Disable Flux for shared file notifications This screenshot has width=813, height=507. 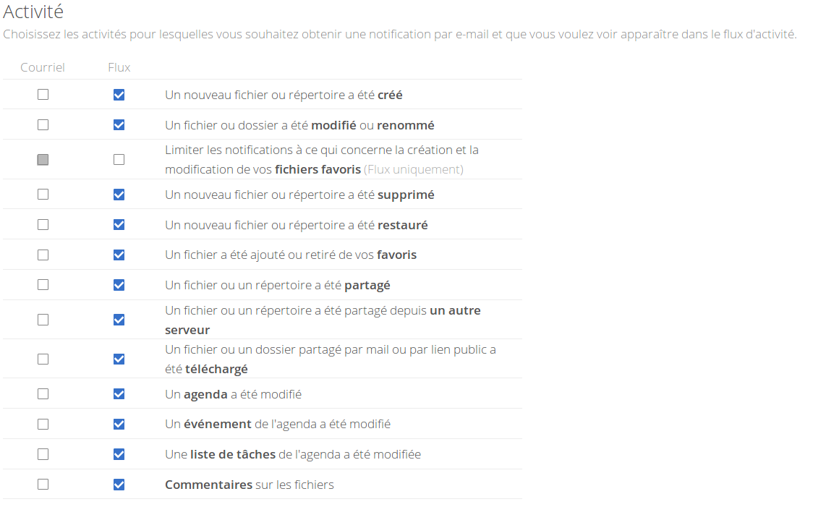119,284
